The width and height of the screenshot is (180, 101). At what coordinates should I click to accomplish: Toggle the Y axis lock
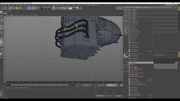tap(31, 8)
